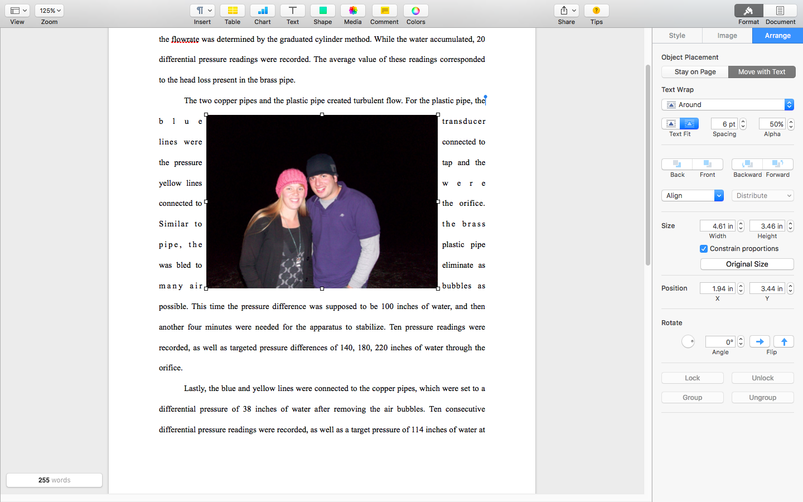803x502 pixels.
Task: Click the Table toolbar icon
Action: pyautogui.click(x=233, y=11)
